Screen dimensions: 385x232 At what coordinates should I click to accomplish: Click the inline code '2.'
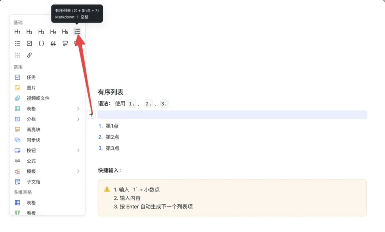pos(149,104)
